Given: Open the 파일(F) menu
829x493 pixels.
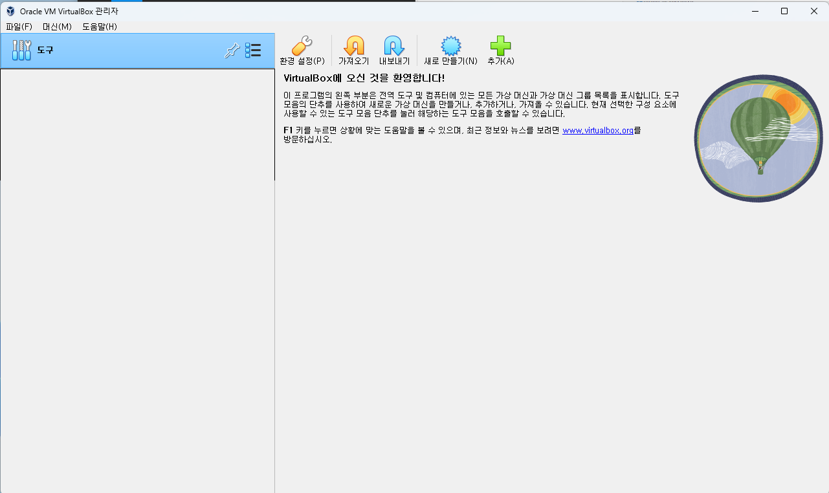Looking at the screenshot, I should [19, 27].
